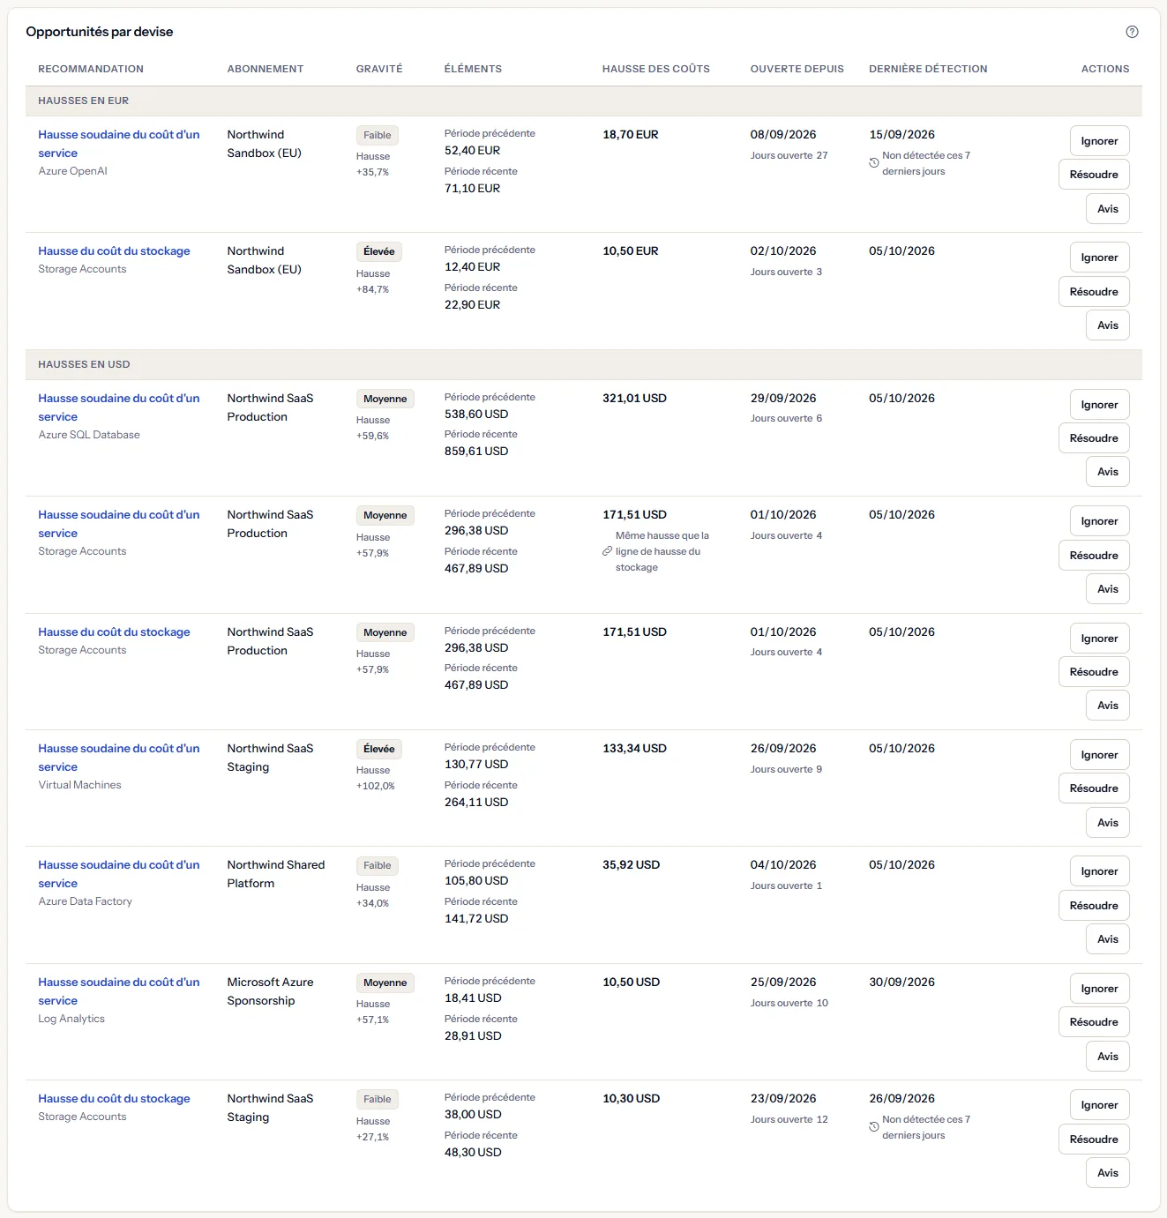This screenshot has height=1218, width=1167.
Task: Click the Élevée severity badge with +102,0%
Action: 379,749
